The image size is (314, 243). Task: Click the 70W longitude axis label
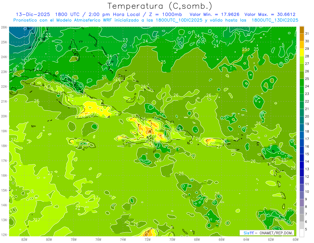coord(172,239)
